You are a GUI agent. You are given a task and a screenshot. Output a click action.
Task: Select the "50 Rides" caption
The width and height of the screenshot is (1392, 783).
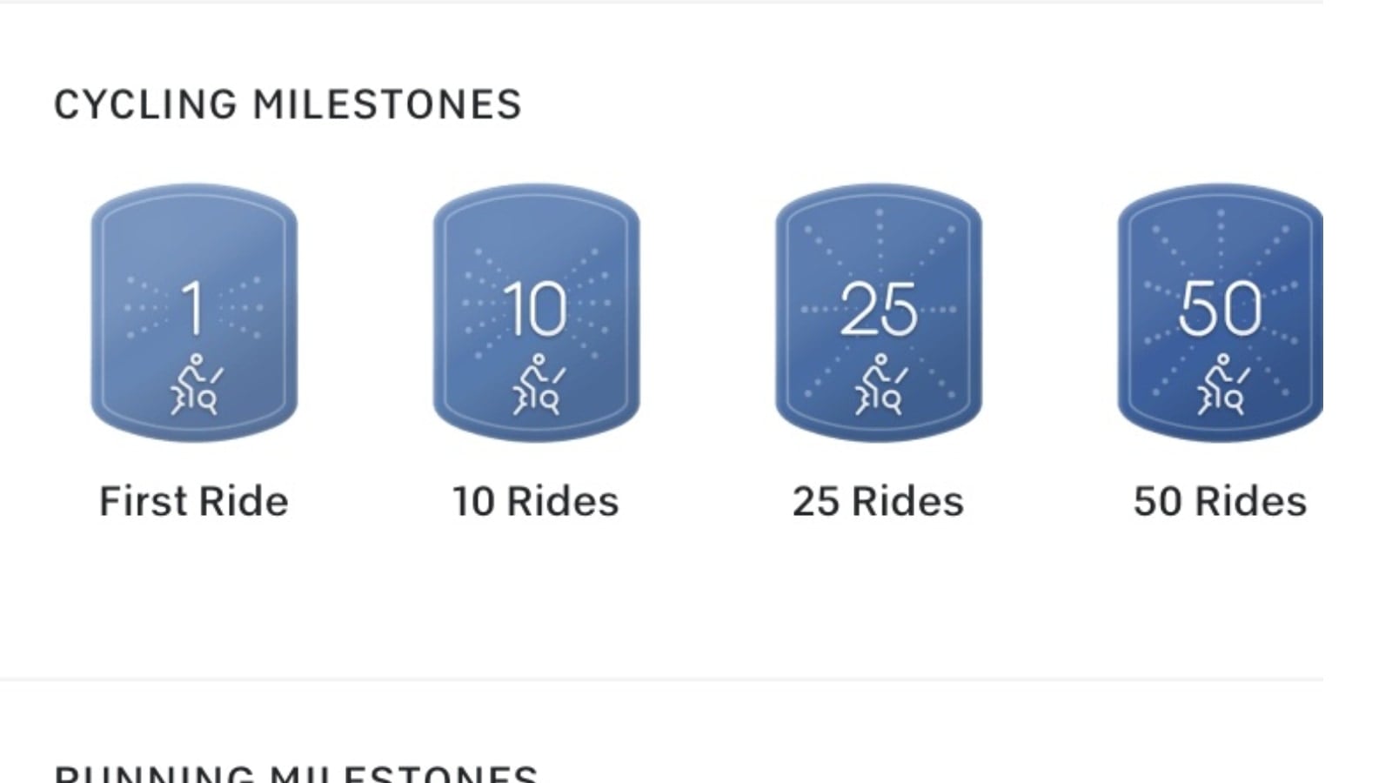point(1220,502)
